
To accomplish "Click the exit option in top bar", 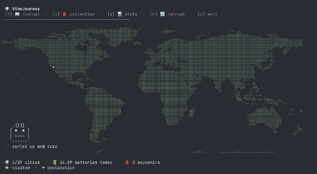I will pyautogui.click(x=212, y=14).
